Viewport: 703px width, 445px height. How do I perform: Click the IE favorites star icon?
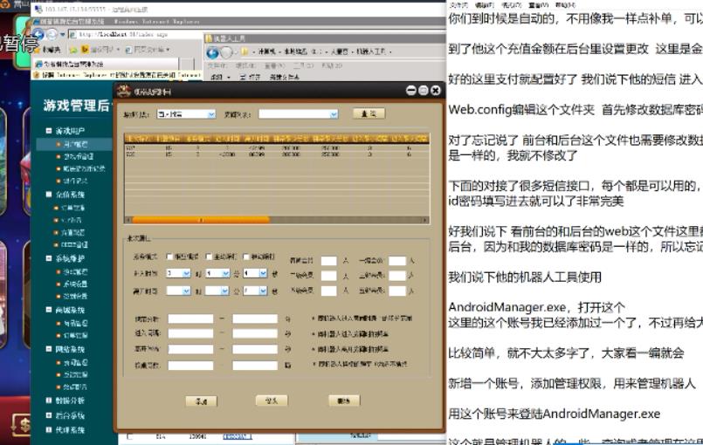point(38,49)
